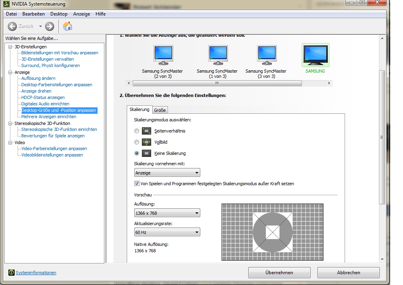Open 3D-Einstellungen verwalten
The image size is (403, 285).
48,59
